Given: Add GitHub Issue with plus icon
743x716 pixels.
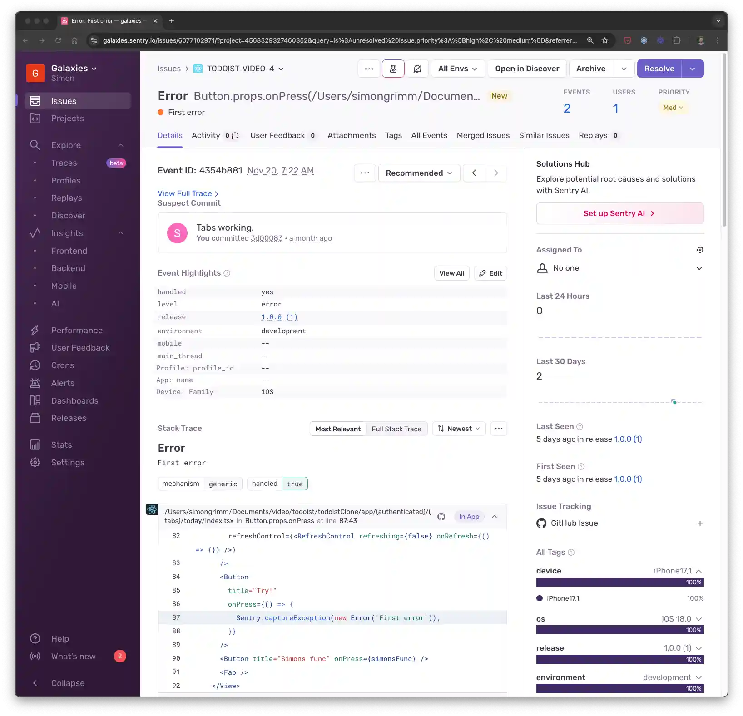Looking at the screenshot, I should (x=700, y=523).
